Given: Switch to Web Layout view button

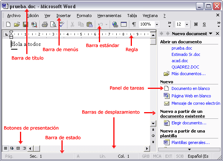Looking at the screenshot, I should [12, 148].
